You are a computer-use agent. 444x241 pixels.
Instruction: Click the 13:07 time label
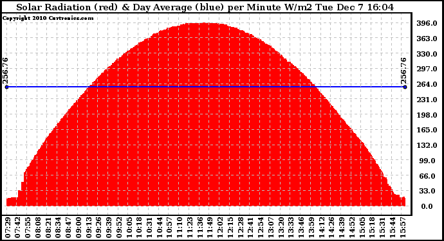[x=271, y=228]
